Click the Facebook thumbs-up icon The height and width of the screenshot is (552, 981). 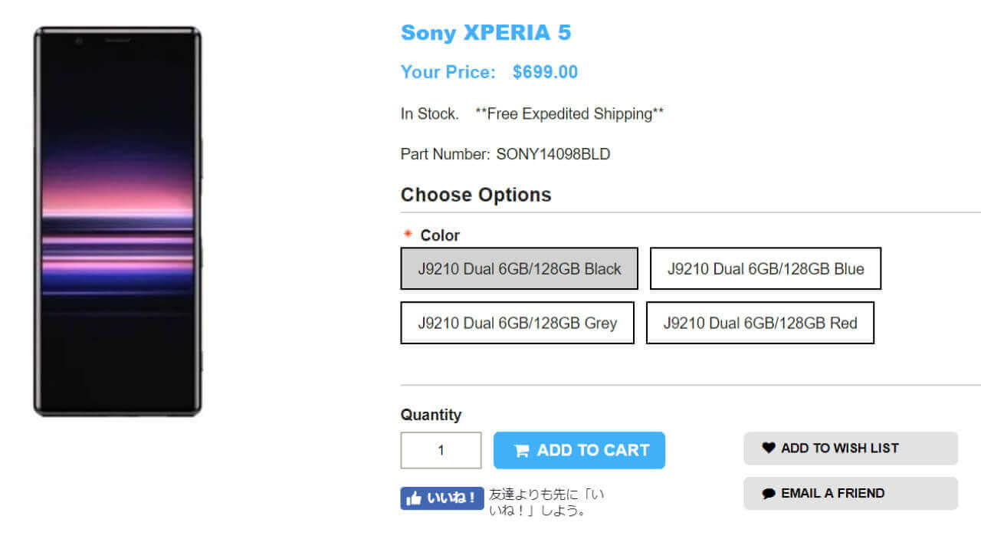pos(415,498)
